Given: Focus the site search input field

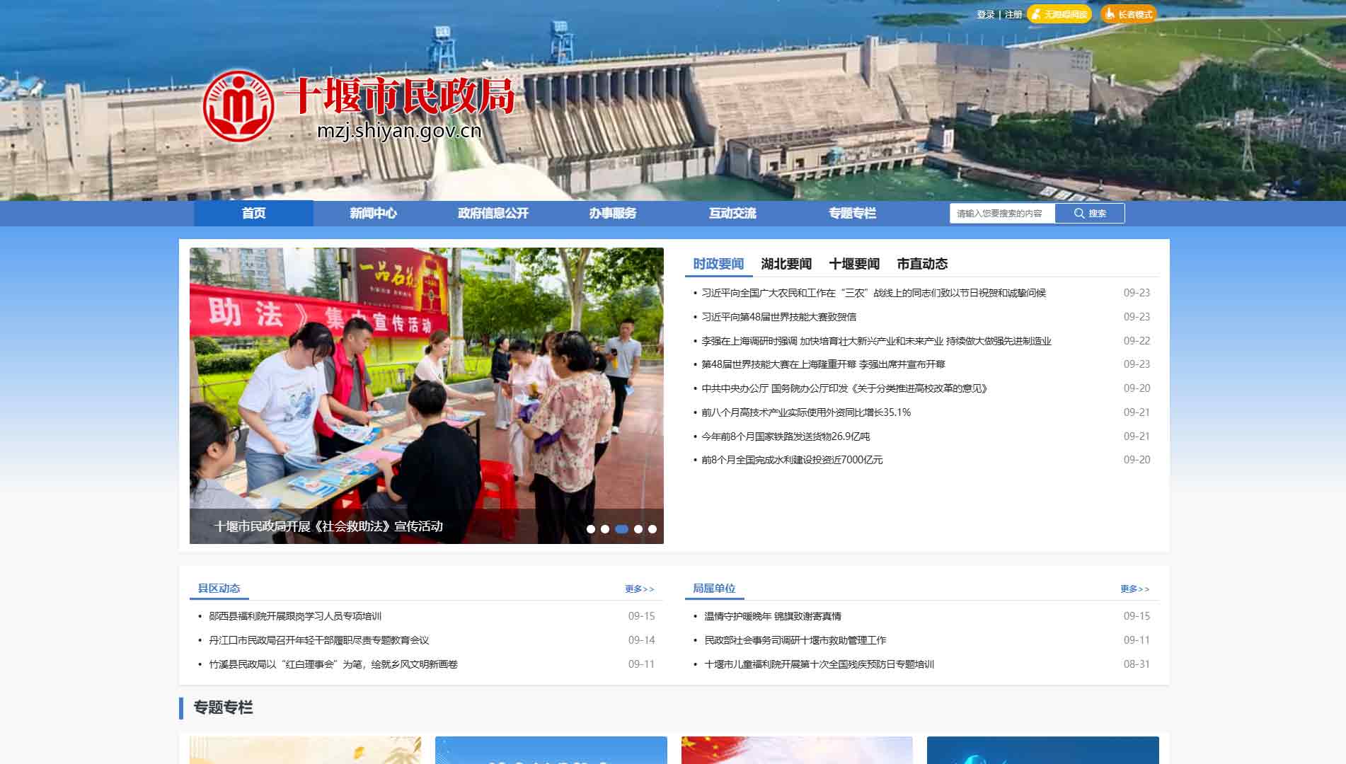Looking at the screenshot, I should 1002,213.
